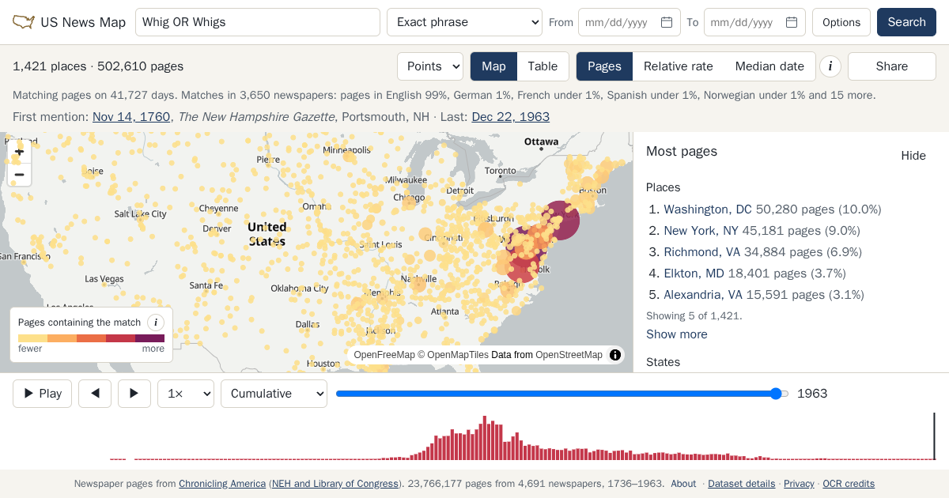Click the US News Map logo icon
The image size is (949, 498).
click(x=24, y=22)
